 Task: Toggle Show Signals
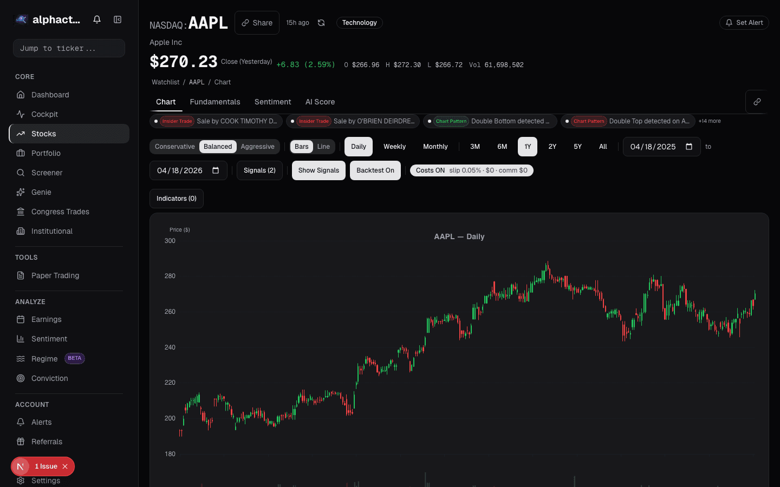click(318, 170)
